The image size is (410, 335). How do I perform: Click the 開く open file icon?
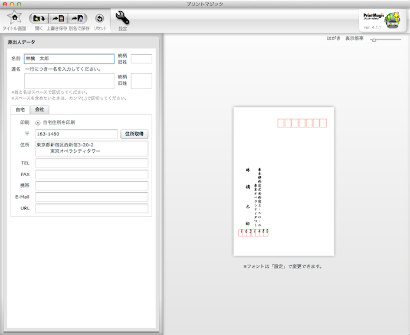tap(39, 18)
